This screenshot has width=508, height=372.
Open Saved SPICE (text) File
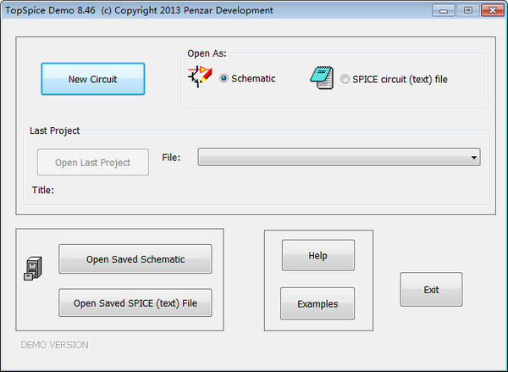135,303
